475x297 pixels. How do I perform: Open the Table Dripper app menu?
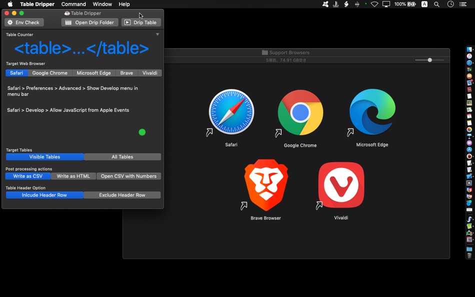(x=37, y=4)
